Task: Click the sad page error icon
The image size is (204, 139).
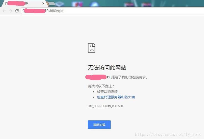Action: (x=91, y=48)
